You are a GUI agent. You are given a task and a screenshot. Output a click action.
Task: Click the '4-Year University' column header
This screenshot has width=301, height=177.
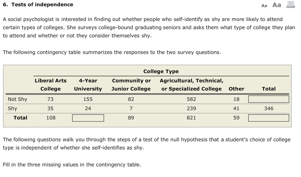[88, 85]
